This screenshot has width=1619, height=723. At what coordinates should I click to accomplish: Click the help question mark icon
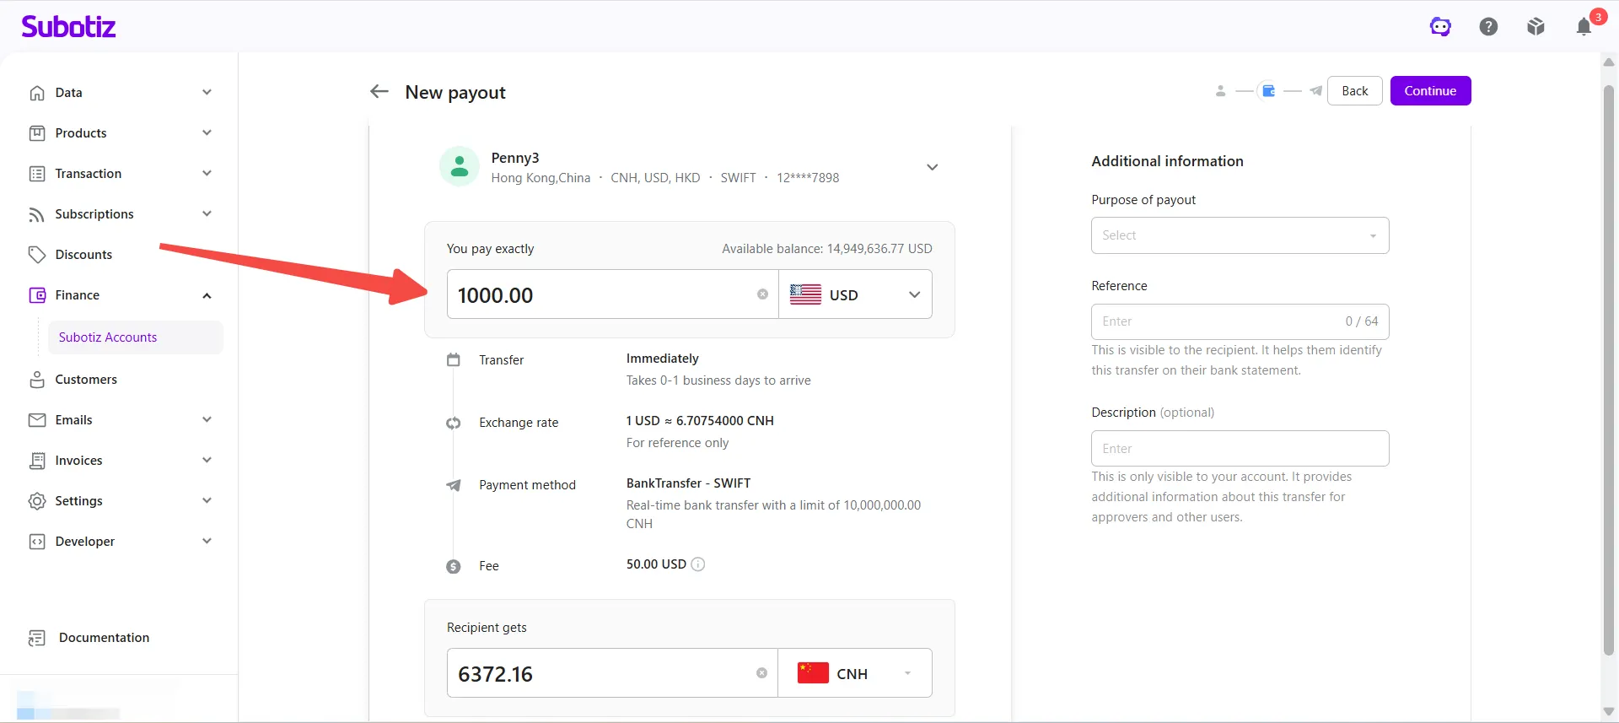coord(1488,27)
